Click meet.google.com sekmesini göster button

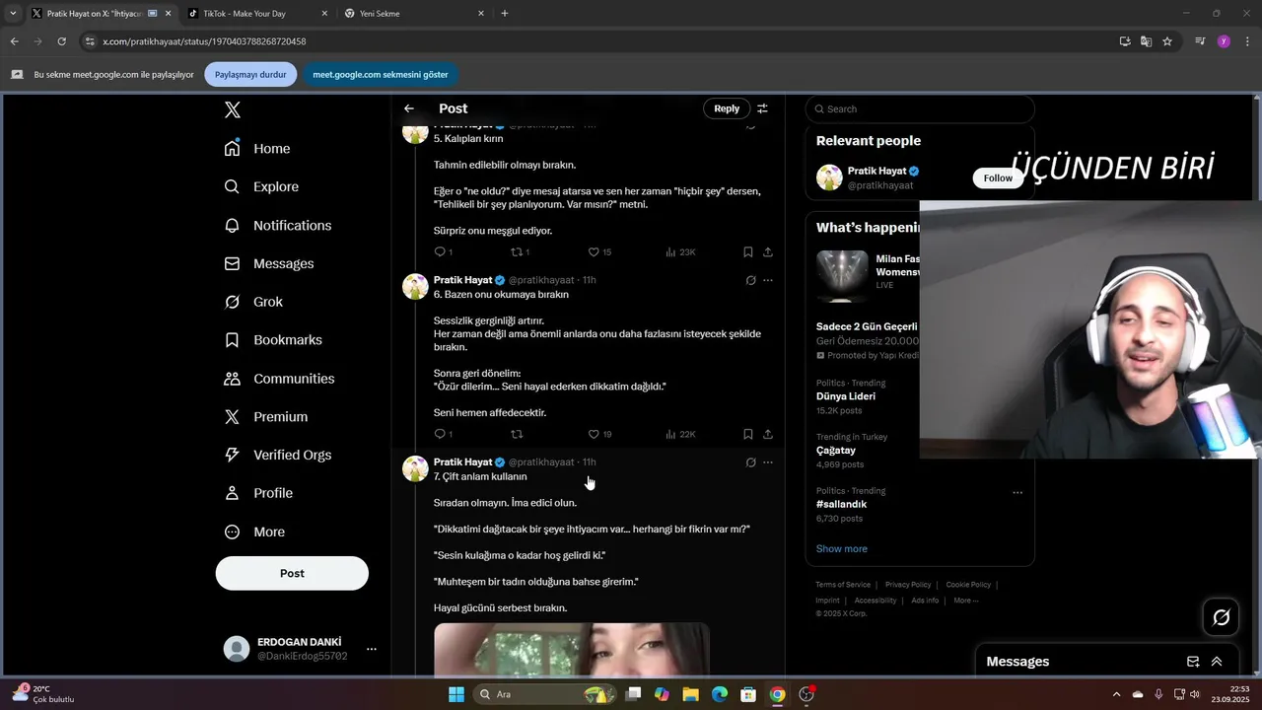(x=381, y=74)
